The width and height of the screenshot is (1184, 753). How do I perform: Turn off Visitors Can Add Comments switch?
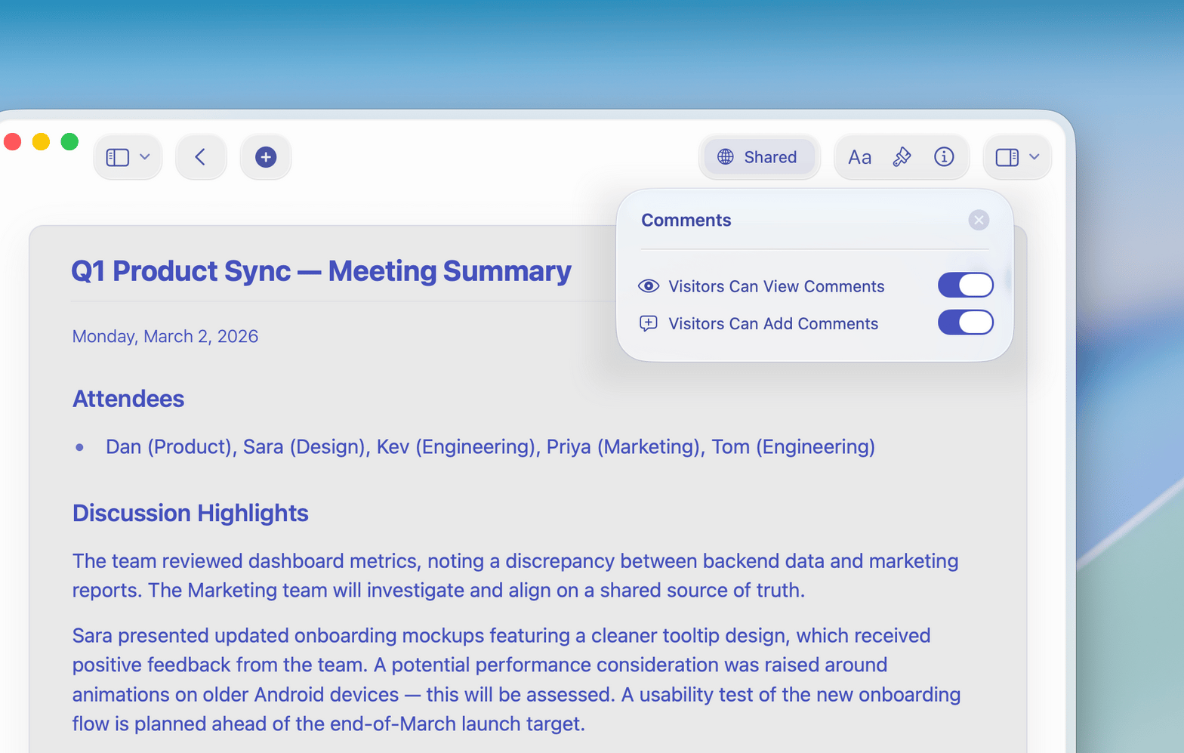click(965, 322)
